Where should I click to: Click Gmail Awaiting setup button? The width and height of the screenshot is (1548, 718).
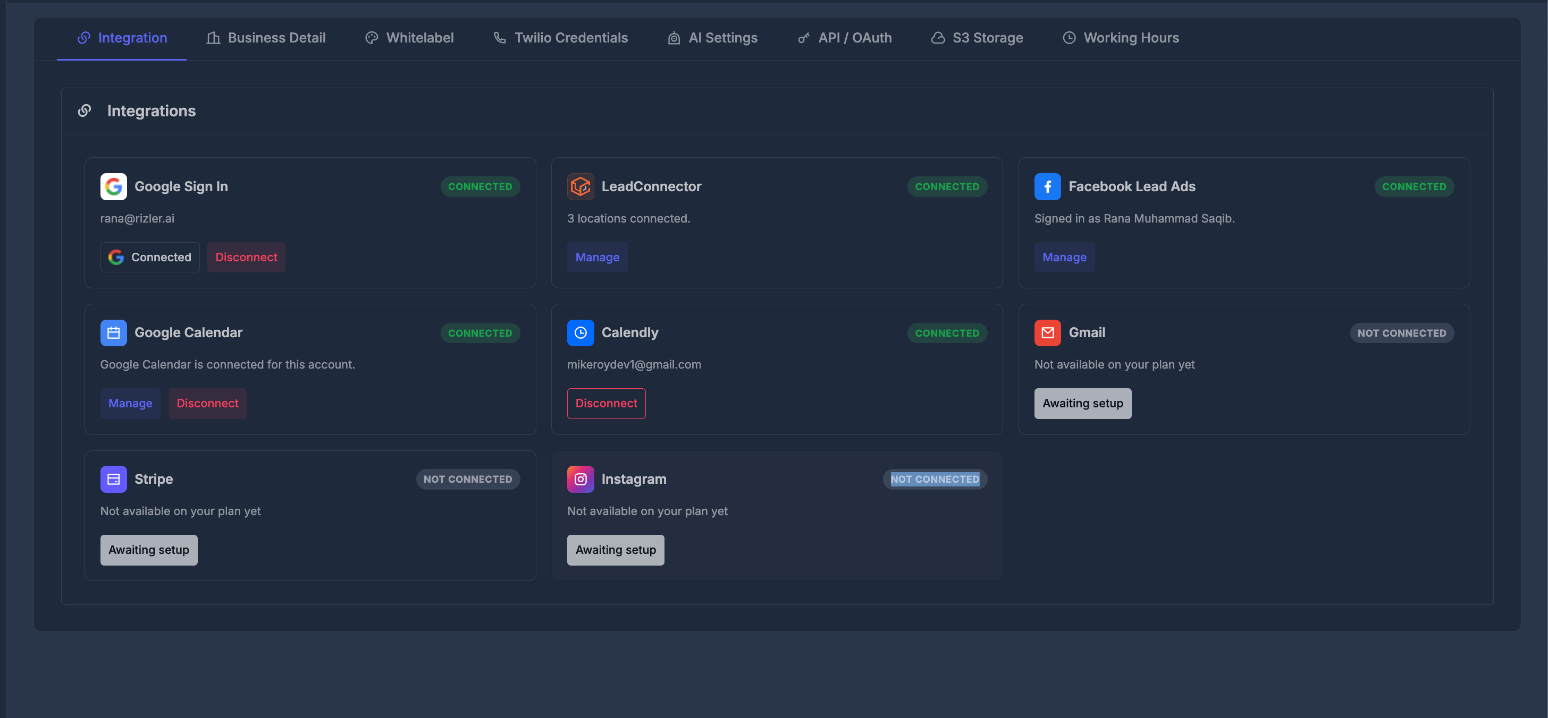click(1082, 404)
